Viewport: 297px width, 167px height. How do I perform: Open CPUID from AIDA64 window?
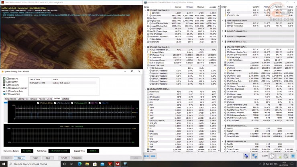point(64,158)
